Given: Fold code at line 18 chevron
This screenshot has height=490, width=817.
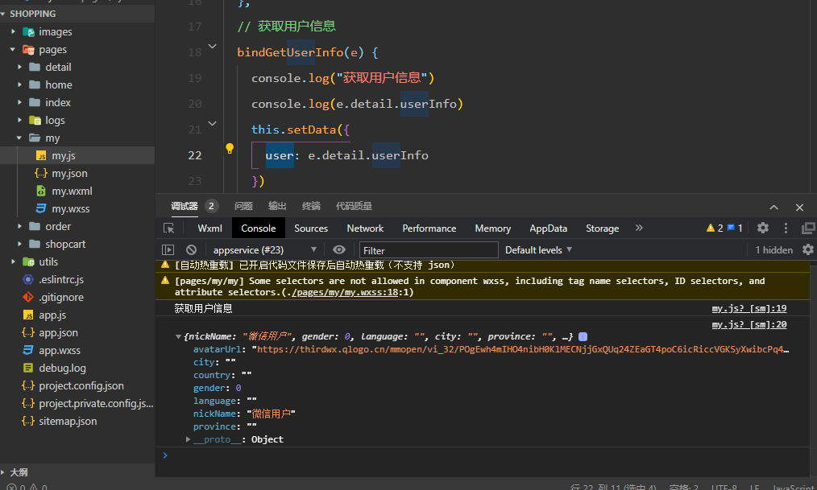Looking at the screenshot, I should (x=213, y=47).
